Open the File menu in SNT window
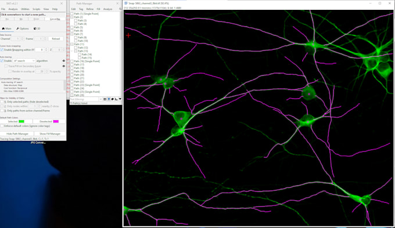Screen dimensions: 395x228 point(3,9)
